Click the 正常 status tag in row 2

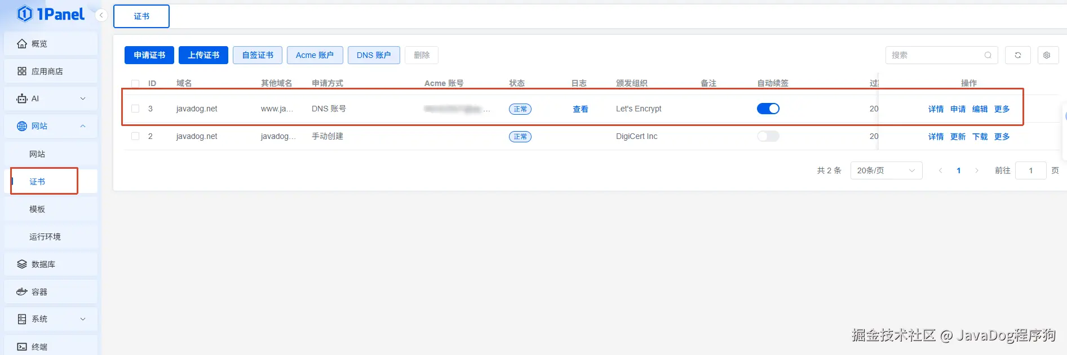coord(520,137)
